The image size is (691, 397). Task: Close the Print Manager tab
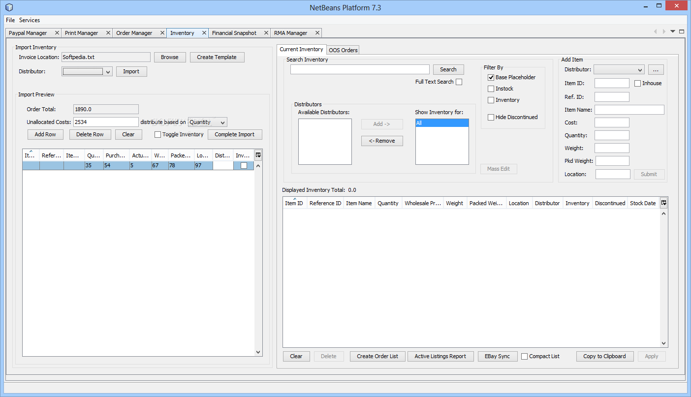click(108, 33)
